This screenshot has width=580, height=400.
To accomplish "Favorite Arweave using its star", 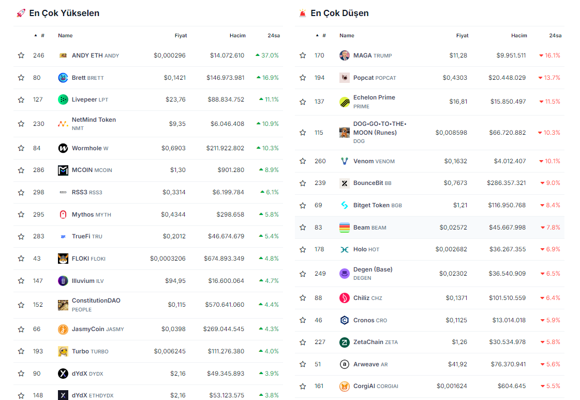I will pos(303,364).
